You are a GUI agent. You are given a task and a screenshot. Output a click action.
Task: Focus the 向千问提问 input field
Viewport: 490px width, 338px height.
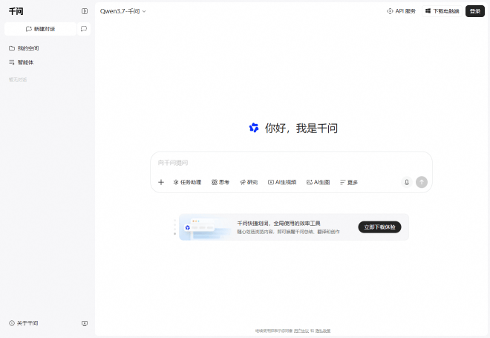[x=291, y=163]
